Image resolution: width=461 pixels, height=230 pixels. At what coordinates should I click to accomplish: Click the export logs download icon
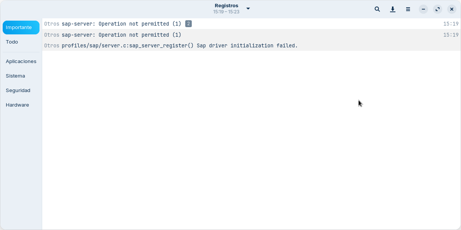pos(393,9)
